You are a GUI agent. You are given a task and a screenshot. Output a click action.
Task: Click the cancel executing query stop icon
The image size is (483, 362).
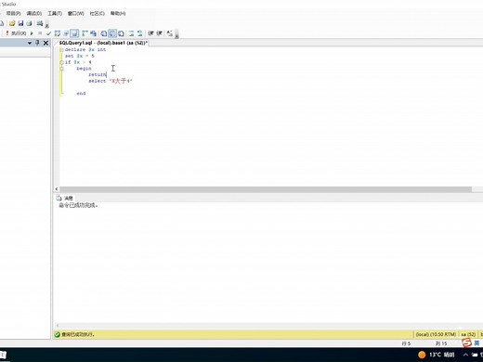pos(40,33)
